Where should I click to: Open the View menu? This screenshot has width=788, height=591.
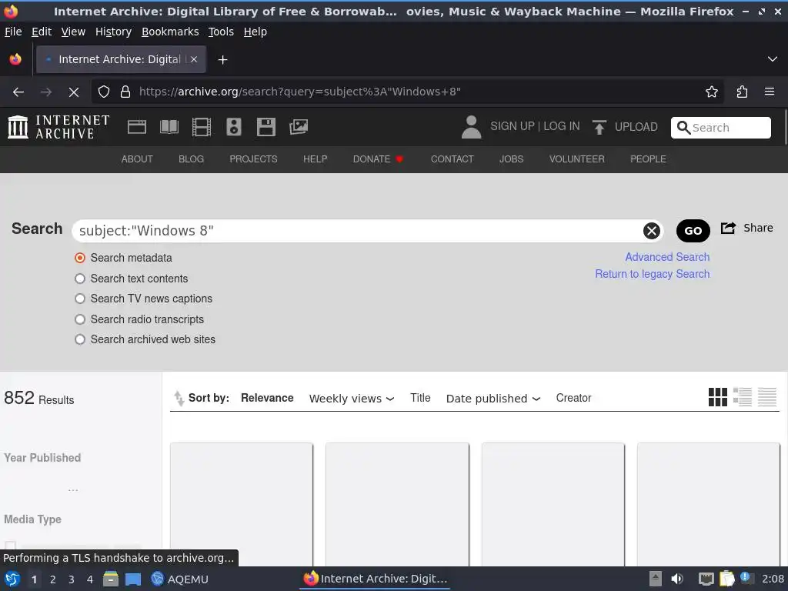(73, 32)
